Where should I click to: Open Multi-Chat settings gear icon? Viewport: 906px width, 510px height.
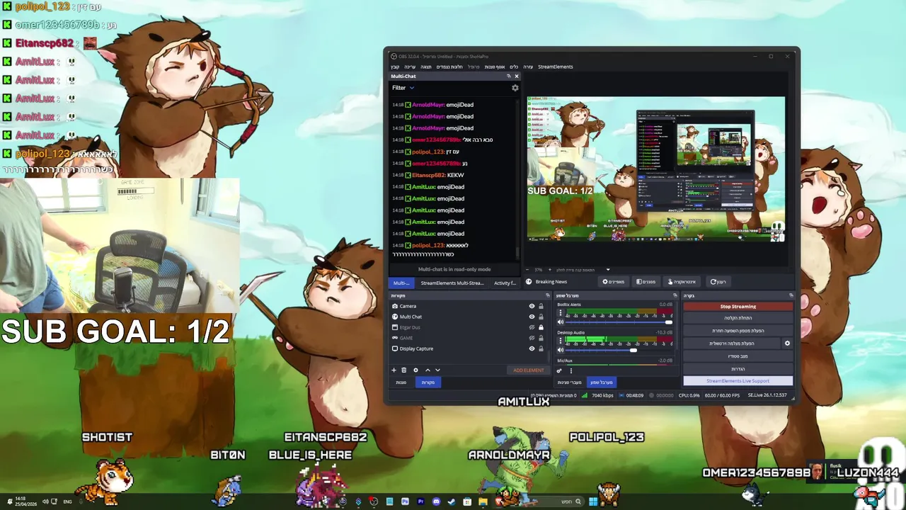pyautogui.click(x=515, y=88)
